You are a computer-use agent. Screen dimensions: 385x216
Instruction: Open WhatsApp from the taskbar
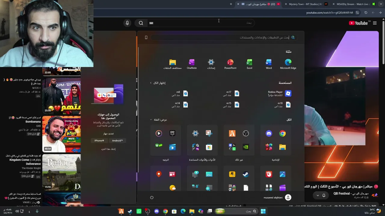pos(139,211)
